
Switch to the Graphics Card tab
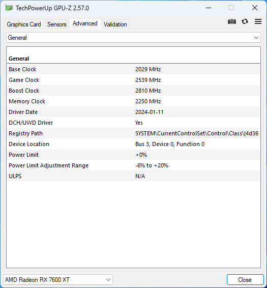(x=24, y=24)
